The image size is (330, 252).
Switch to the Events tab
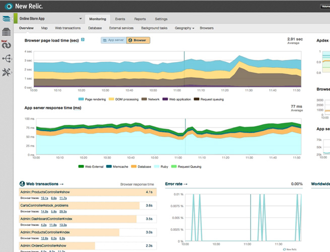click(120, 19)
